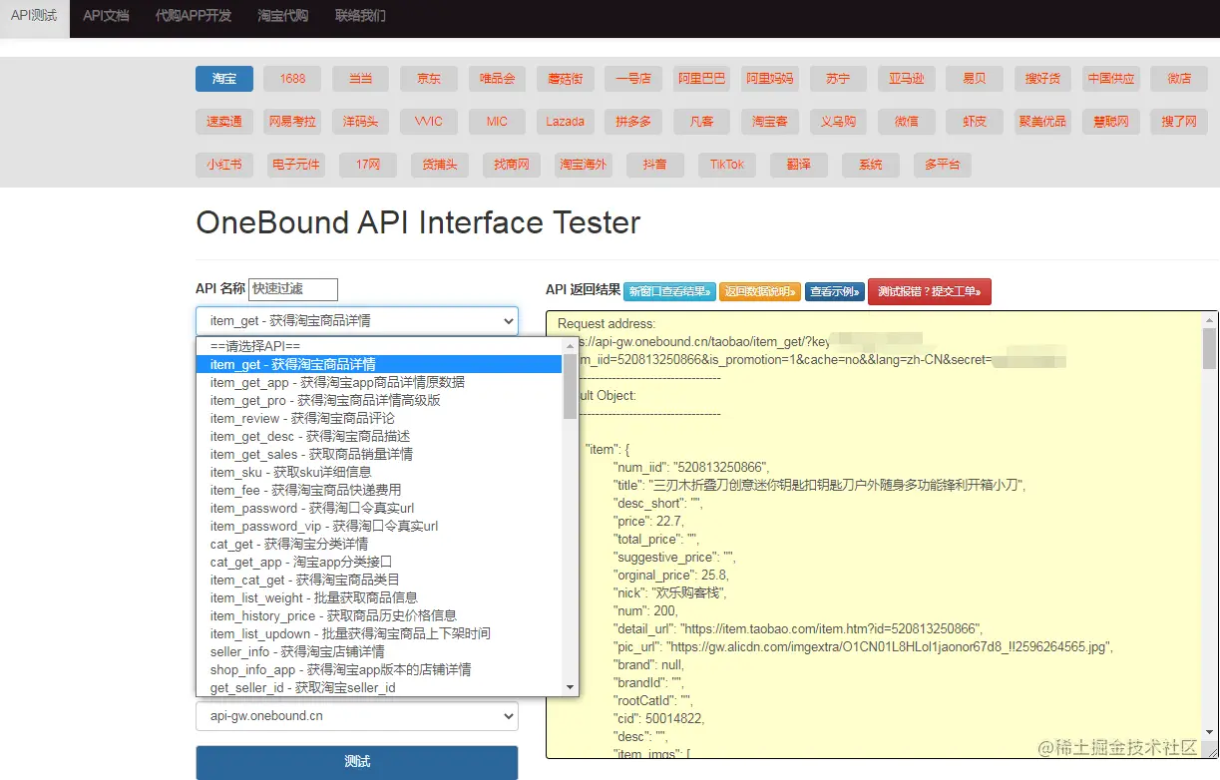Pick the item_get_desc option

click(379, 436)
